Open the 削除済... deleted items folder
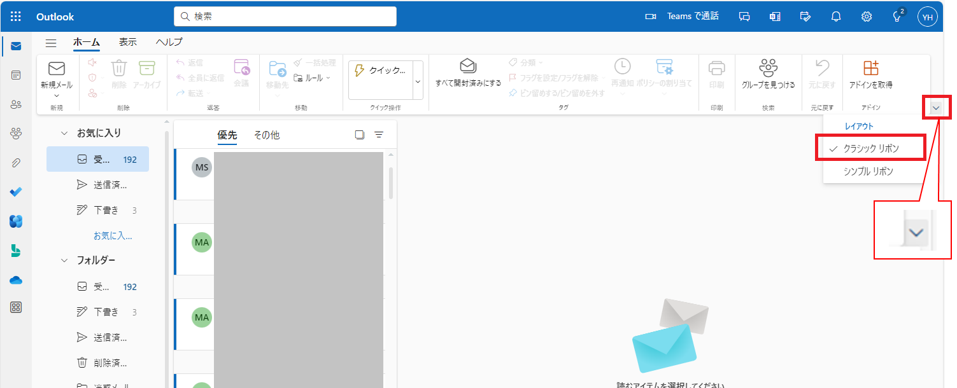 pos(97,363)
